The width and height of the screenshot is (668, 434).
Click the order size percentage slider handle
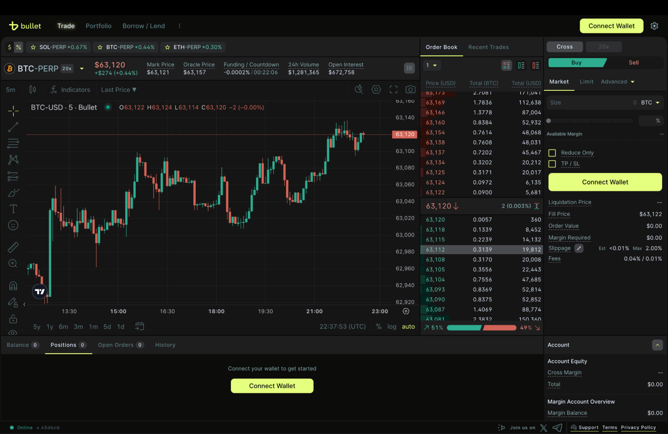(549, 121)
